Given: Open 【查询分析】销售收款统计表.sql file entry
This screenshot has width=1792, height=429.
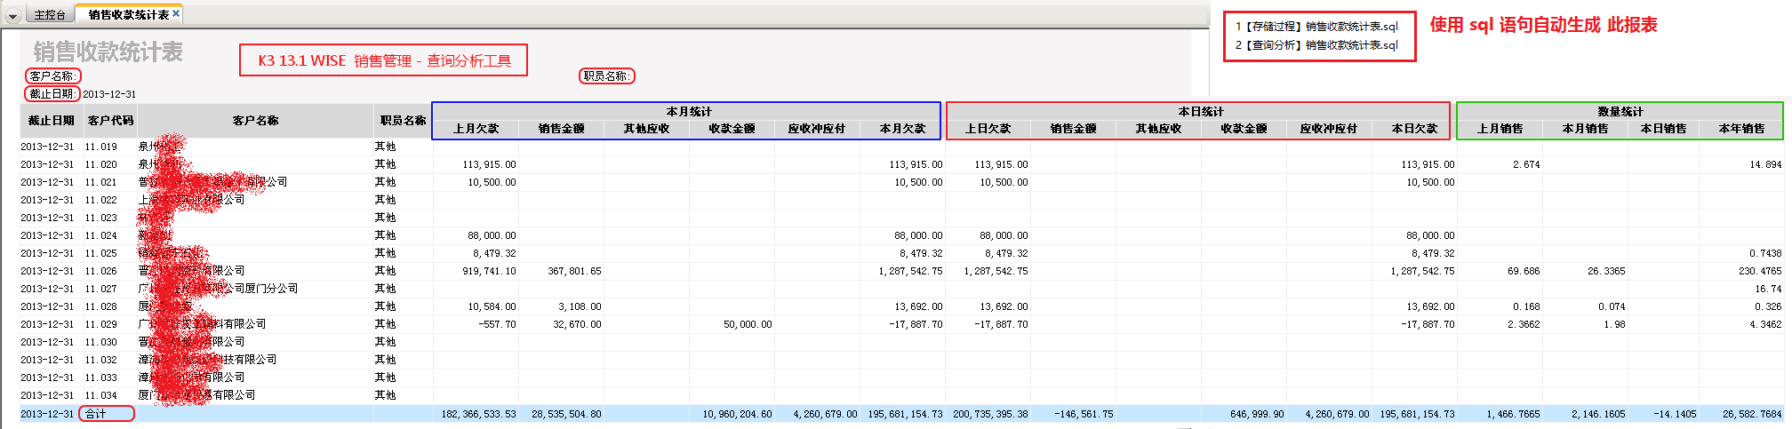Looking at the screenshot, I should coord(1317,45).
